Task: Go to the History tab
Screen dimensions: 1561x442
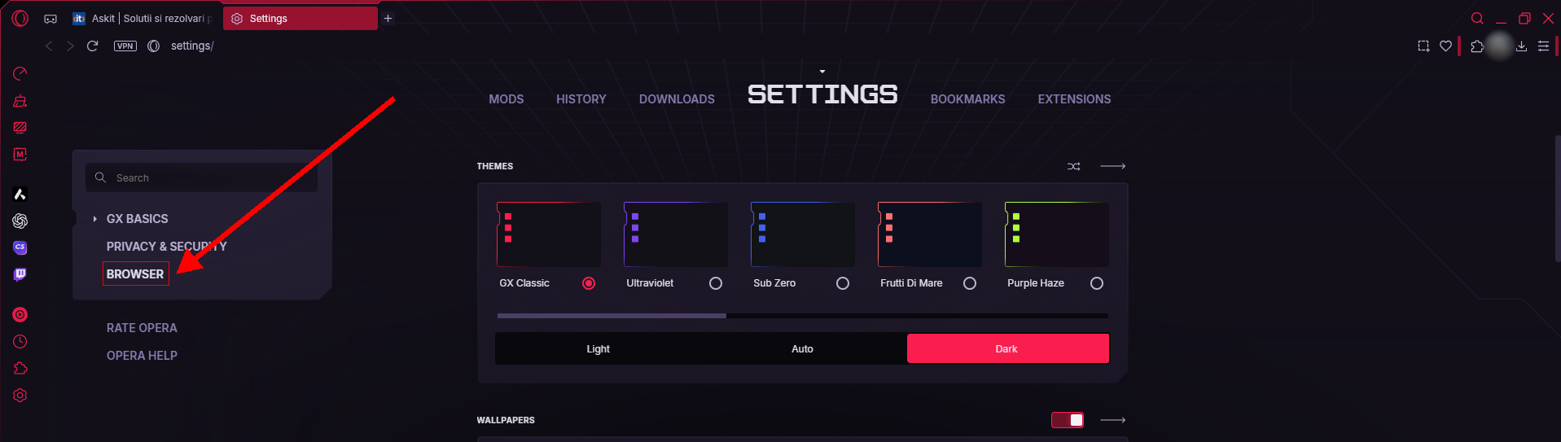Action: tap(581, 99)
